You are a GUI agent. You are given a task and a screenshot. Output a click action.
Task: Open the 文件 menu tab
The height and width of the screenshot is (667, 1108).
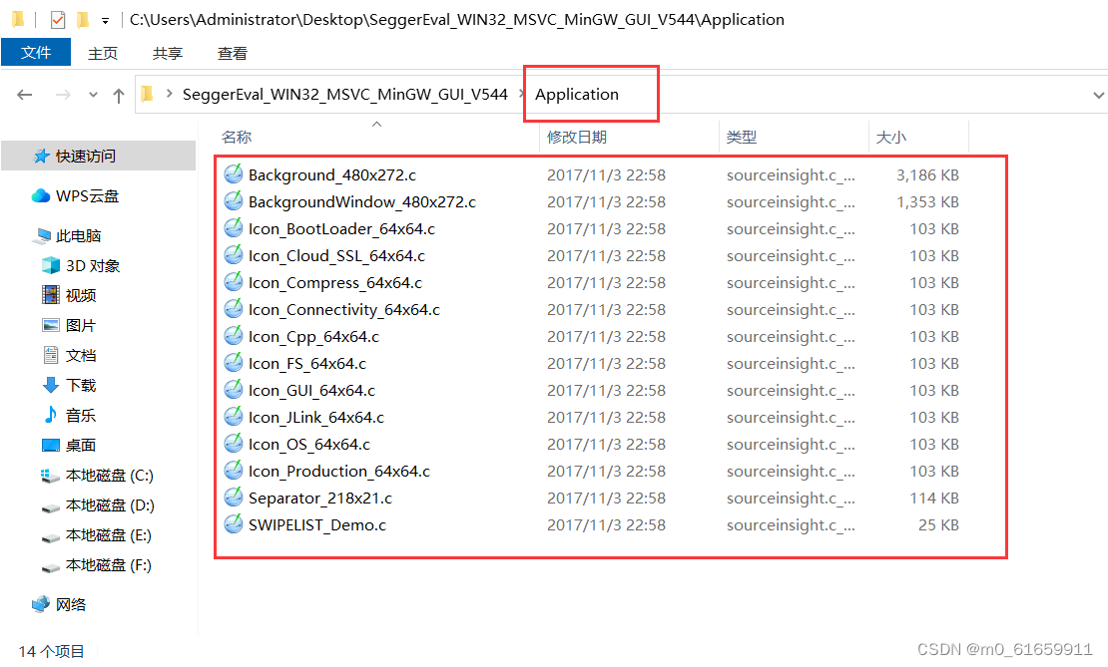[x=36, y=53]
